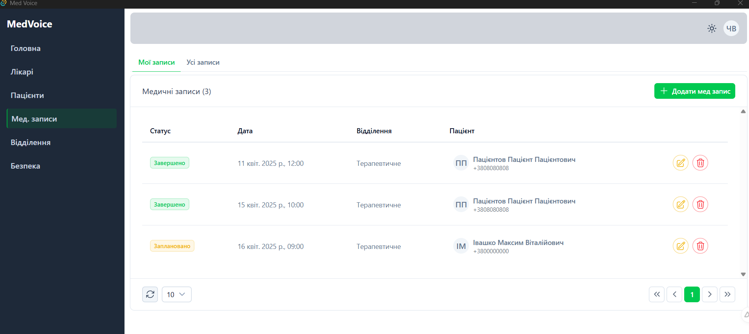Screen dimensions: 749x334
Task: Open Мед. записи in the sidebar
Action: [62, 118]
